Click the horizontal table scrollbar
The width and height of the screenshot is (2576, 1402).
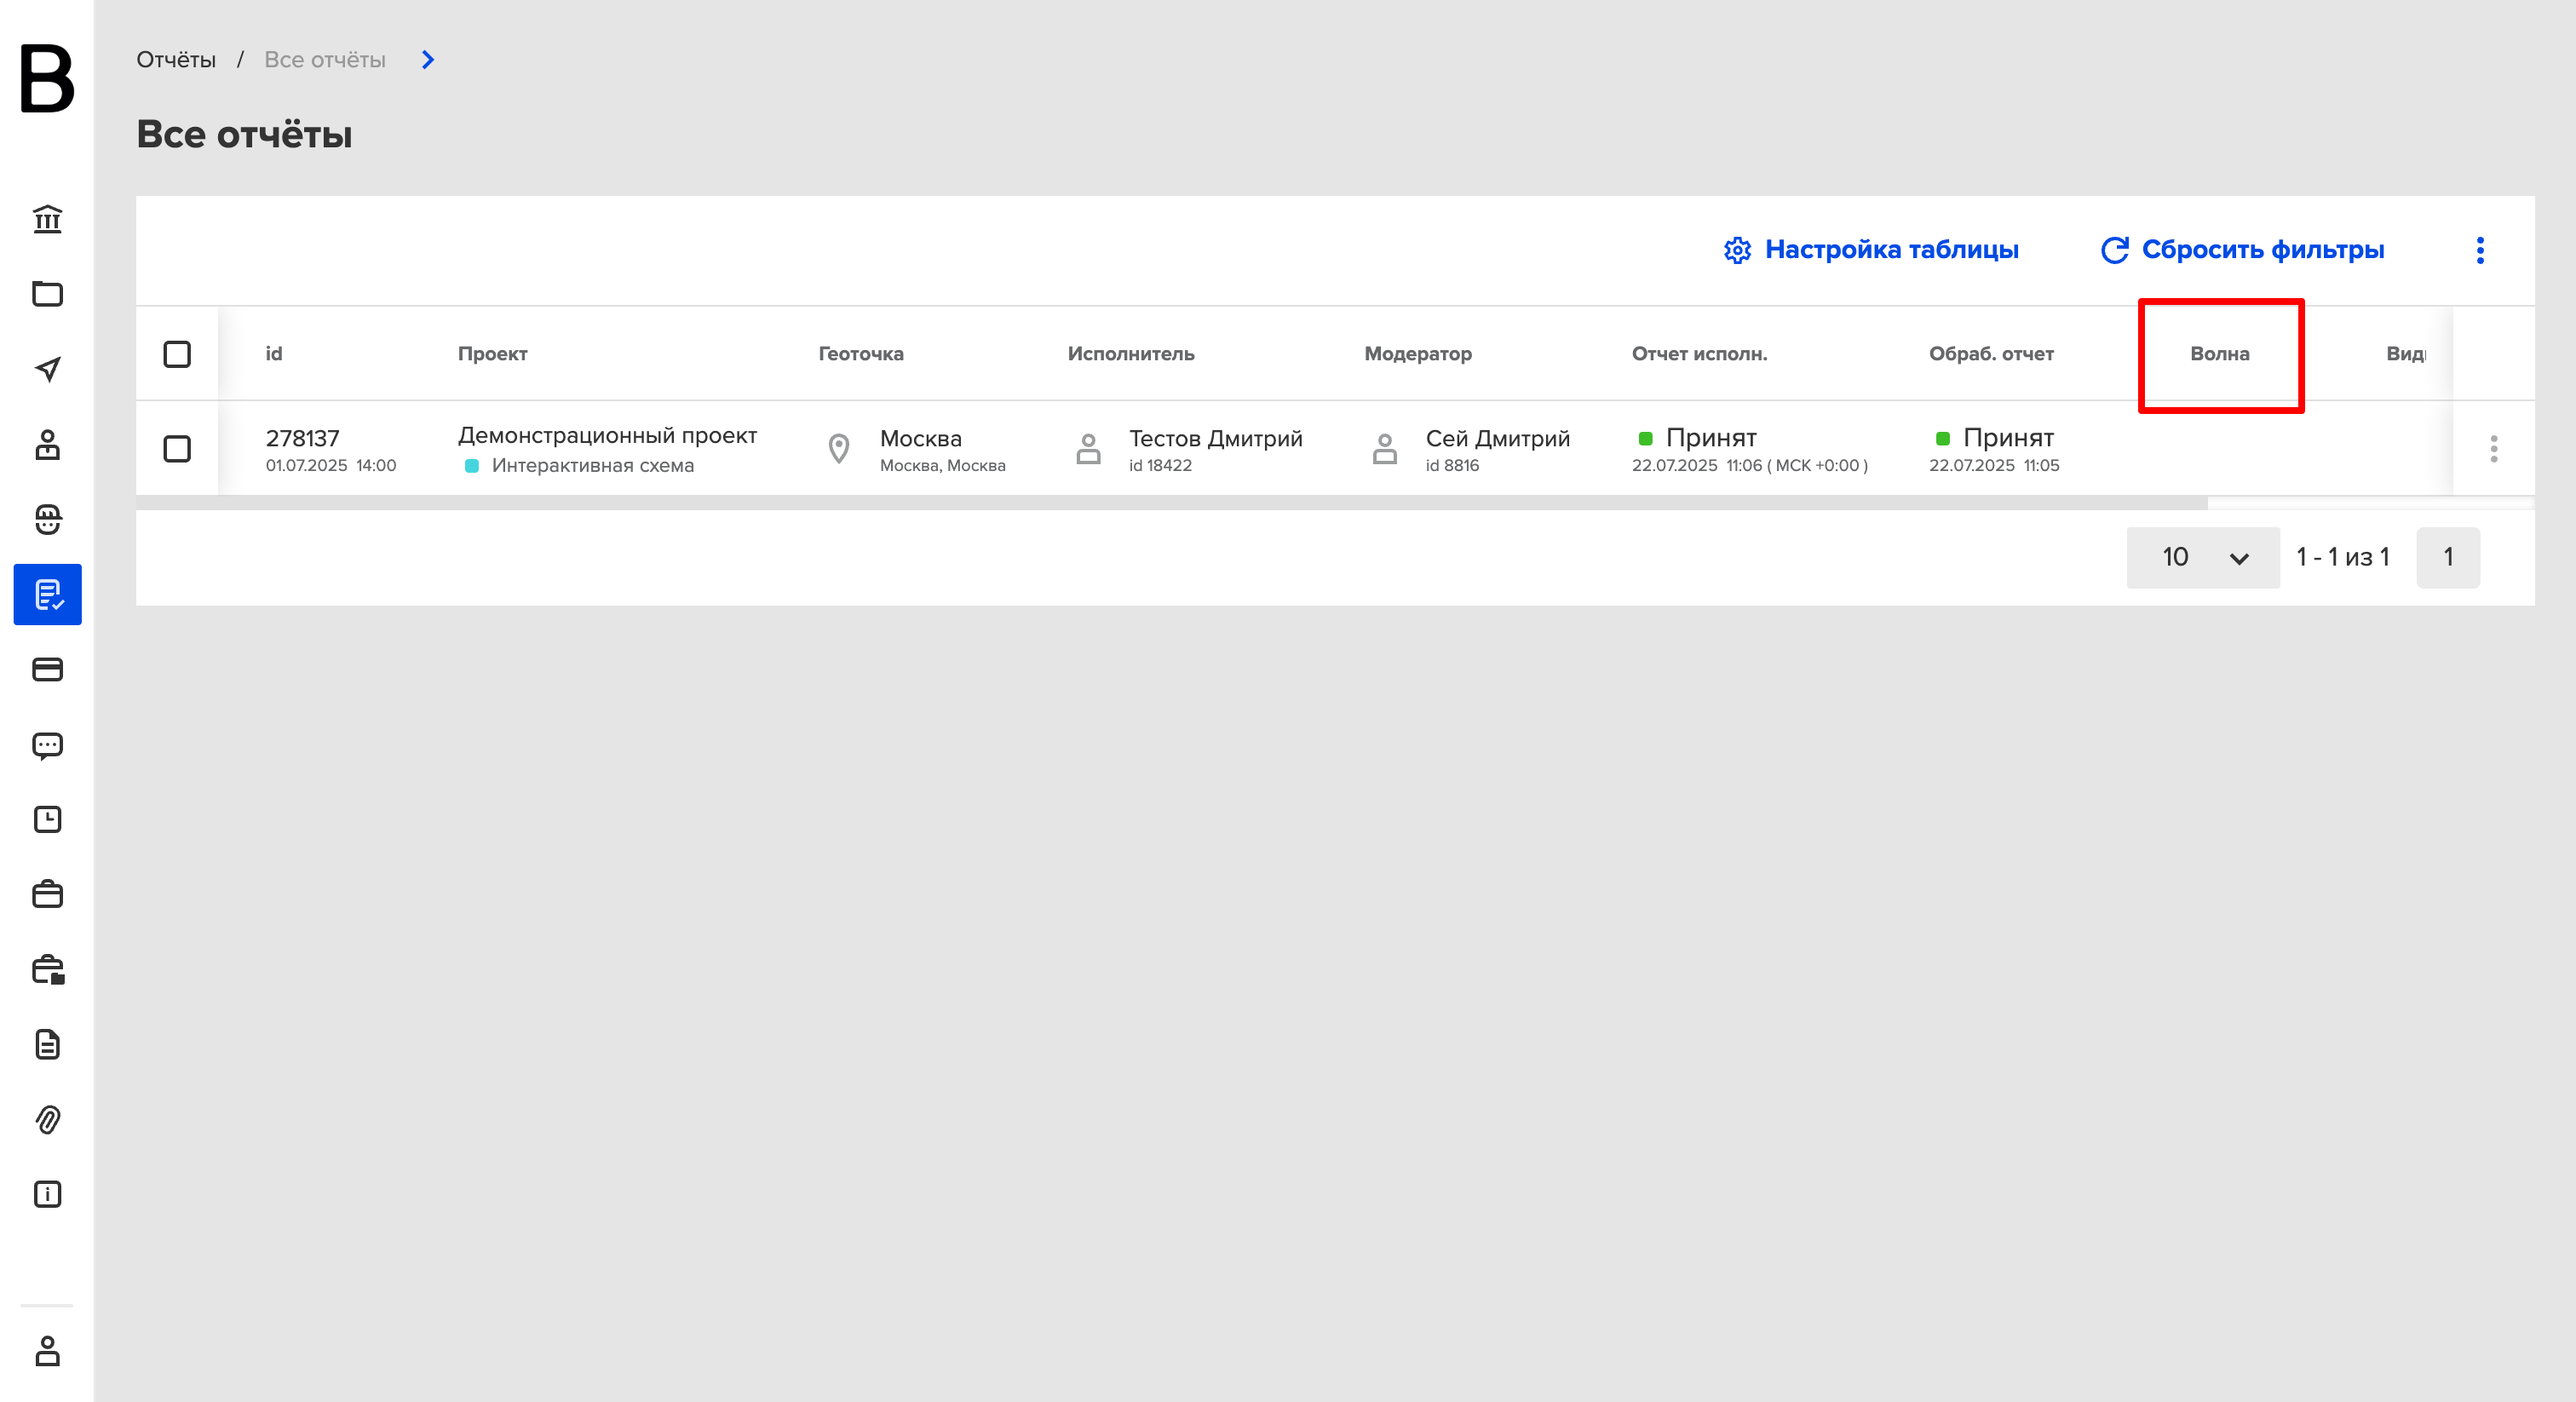pyautogui.click(x=1171, y=503)
